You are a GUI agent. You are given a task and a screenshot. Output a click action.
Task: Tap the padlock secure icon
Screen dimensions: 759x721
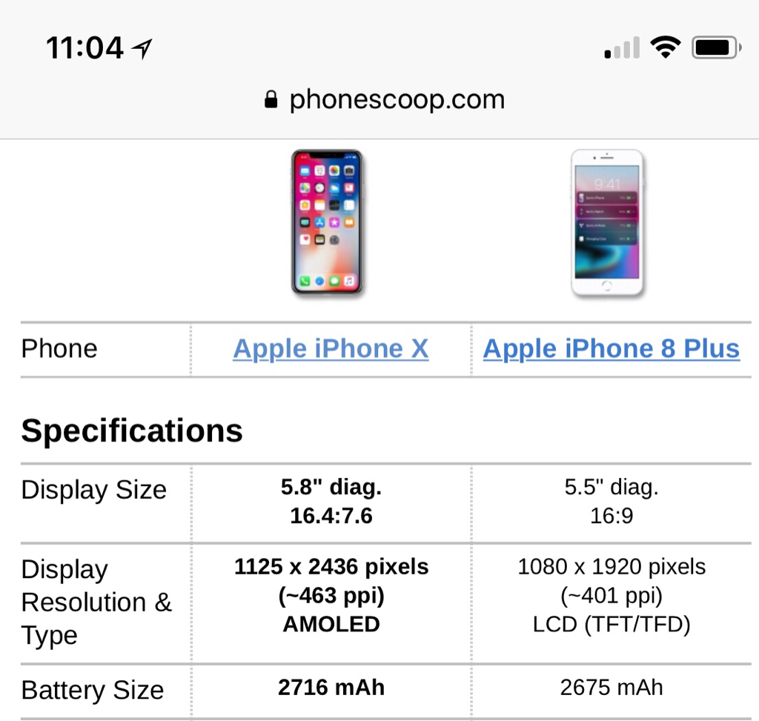271,100
